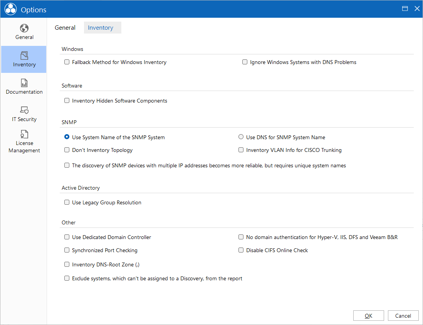Screen dimensions: 423x325
Task: Click the Active Directory section heading
Action: tap(81, 188)
